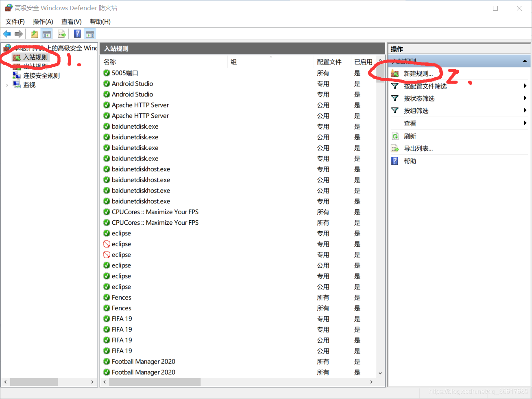Go up one level with the folder icon
Screen dimensions: 532x399
[35, 34]
